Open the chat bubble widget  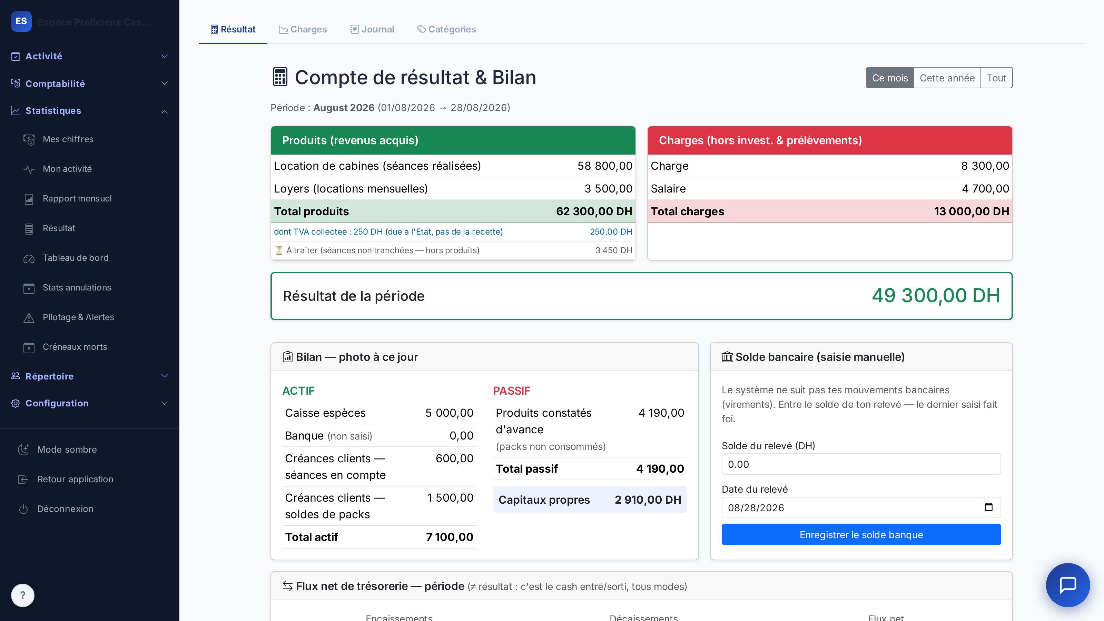click(x=1067, y=584)
